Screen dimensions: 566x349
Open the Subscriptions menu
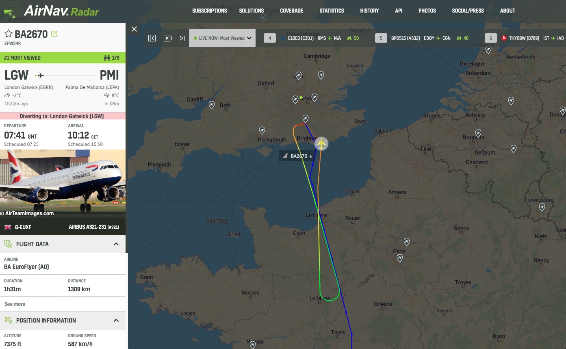[209, 11]
